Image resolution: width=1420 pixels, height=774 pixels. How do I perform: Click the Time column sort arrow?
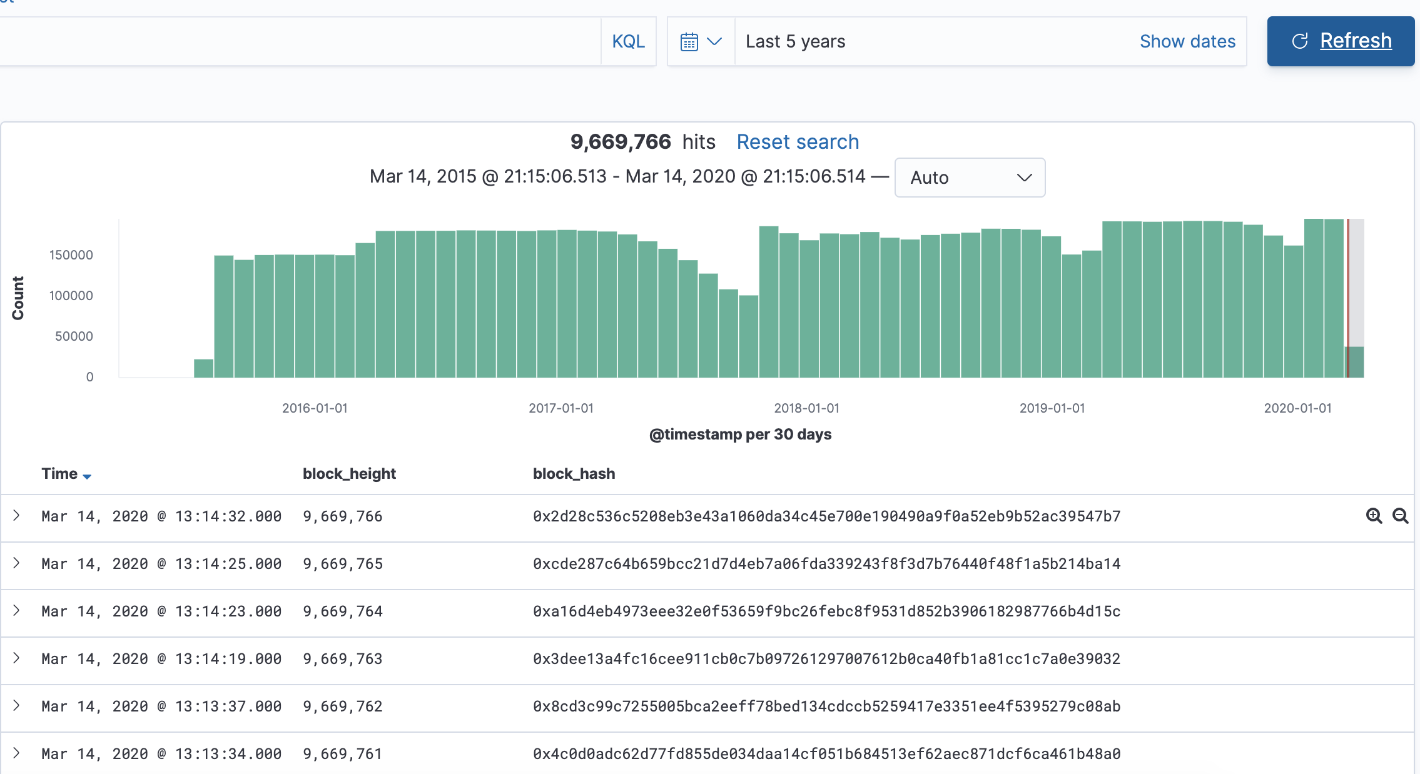pos(87,476)
